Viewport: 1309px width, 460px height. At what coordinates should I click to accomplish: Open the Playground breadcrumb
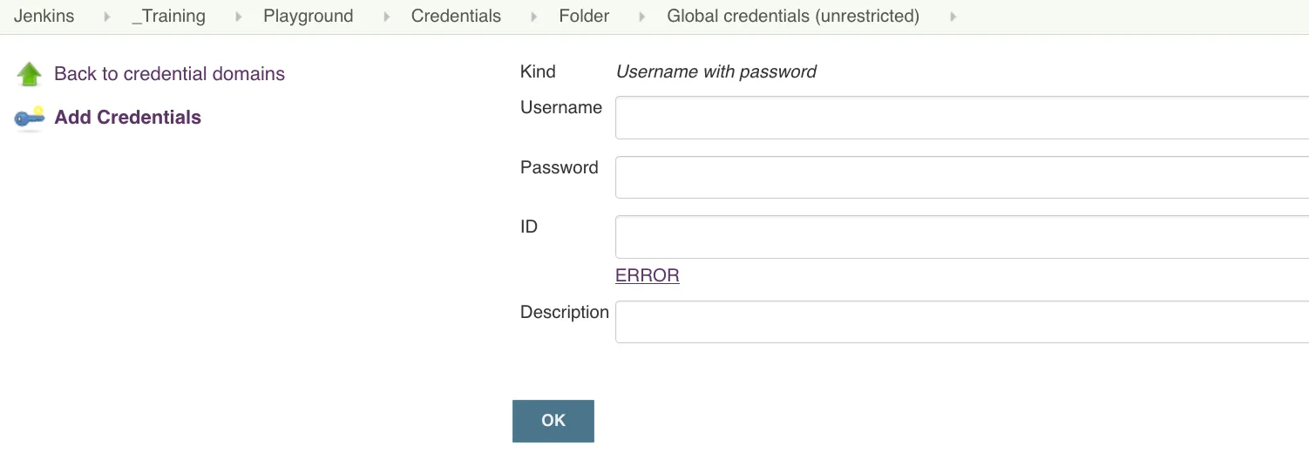tap(308, 17)
